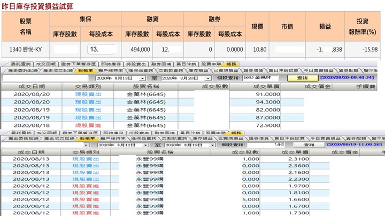Open 擔保品查詢 sub-tab in the 金萬林 panel
This screenshot has height=216, width=385.
141,70
